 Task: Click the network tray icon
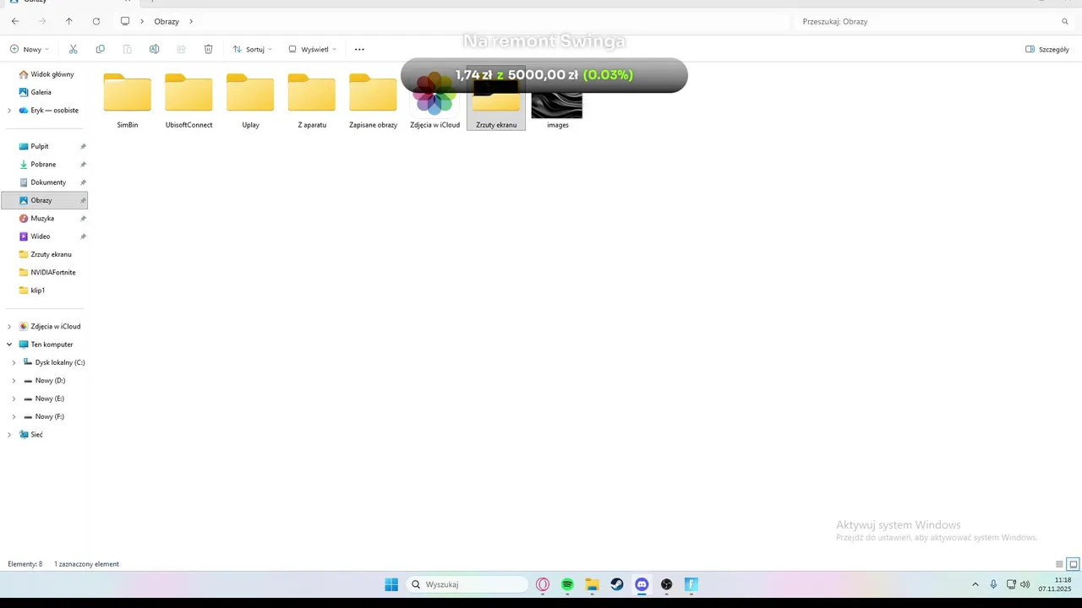click(x=1011, y=584)
